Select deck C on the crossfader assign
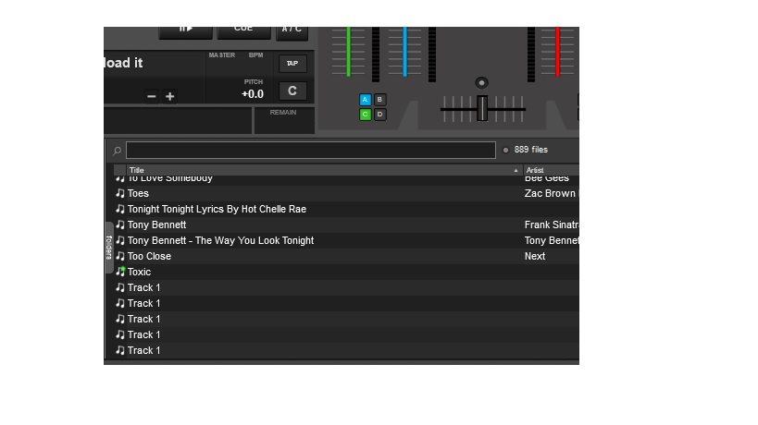 [x=365, y=115]
